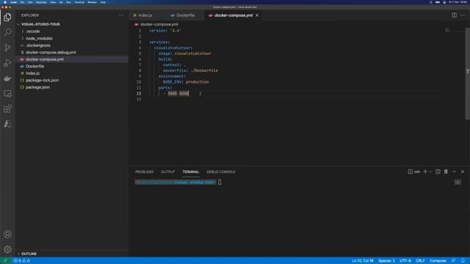This screenshot has height=264, width=470.
Task: Open the File menu in menu bar
Action: pos(22,2)
